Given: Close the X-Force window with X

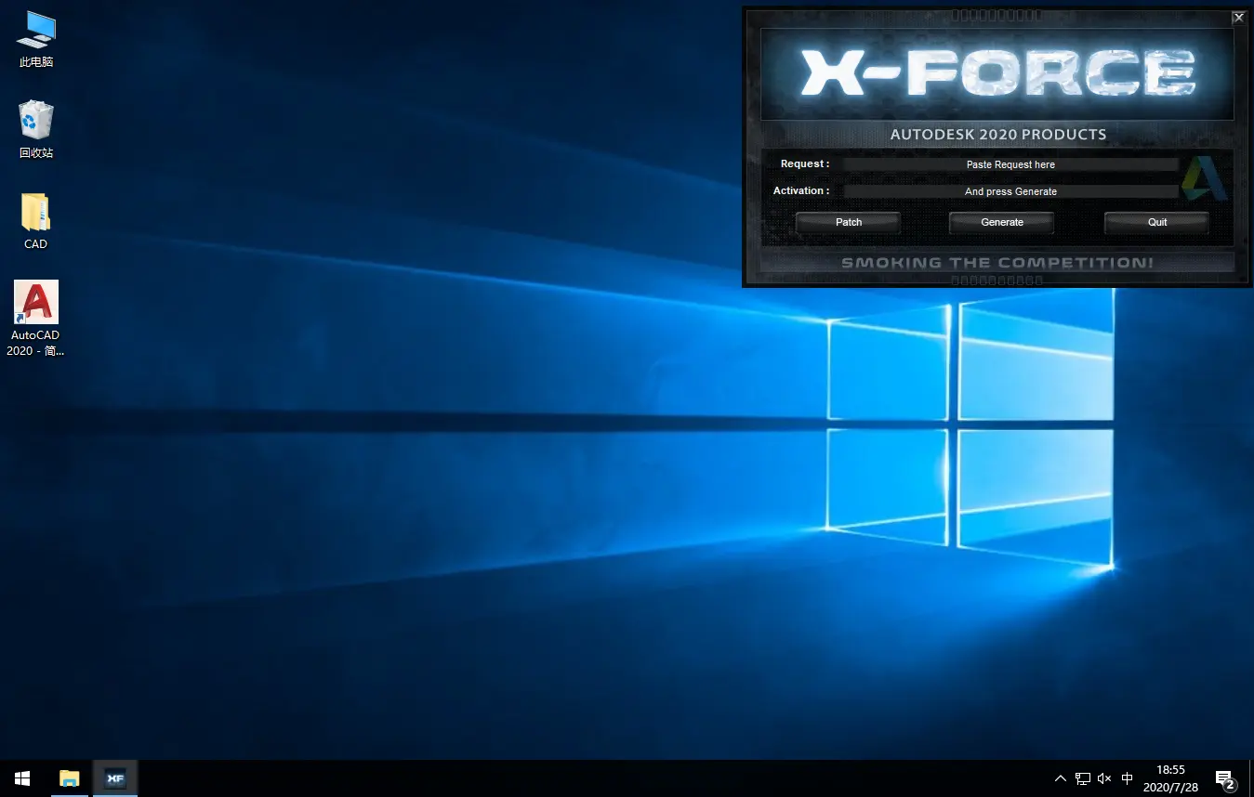Looking at the screenshot, I should coord(1238,17).
